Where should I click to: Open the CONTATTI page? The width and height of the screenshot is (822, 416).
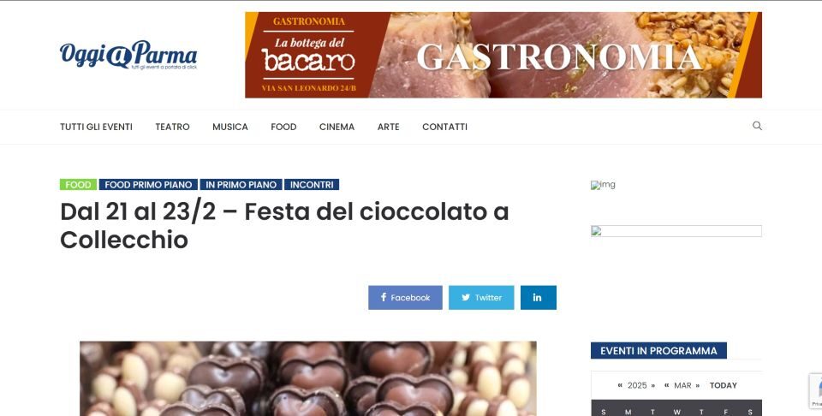(444, 127)
